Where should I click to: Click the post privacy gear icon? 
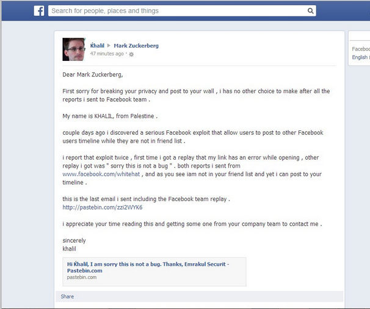[x=131, y=54]
